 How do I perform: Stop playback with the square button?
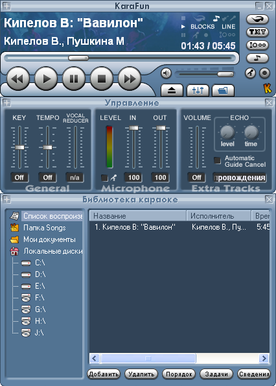click(x=102, y=79)
